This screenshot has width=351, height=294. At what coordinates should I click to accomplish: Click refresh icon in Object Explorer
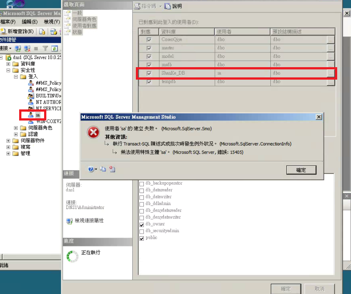(54, 48)
